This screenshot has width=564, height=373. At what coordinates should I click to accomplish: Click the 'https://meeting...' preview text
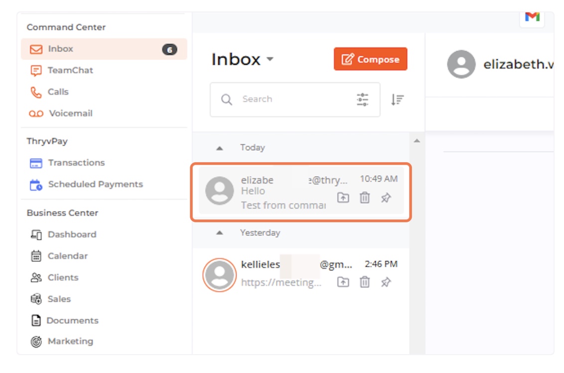281,282
